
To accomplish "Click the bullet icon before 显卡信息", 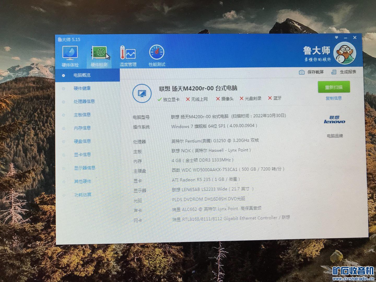I will [x=63, y=155].
